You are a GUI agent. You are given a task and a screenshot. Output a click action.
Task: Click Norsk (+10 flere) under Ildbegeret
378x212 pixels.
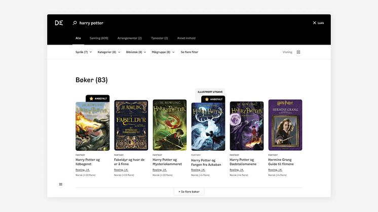85,175
